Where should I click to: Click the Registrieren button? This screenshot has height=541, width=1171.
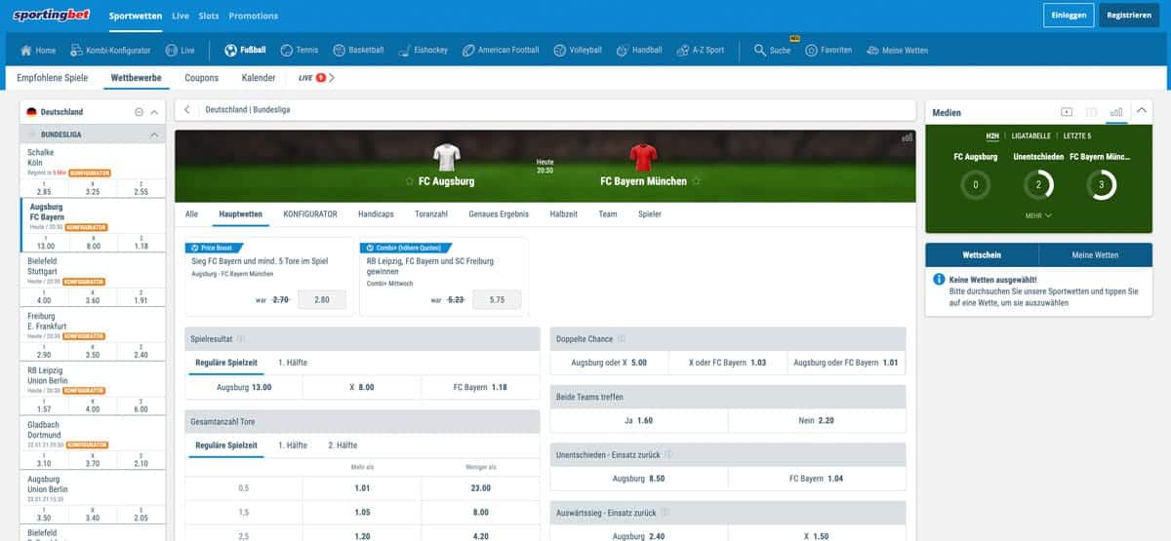click(x=1129, y=16)
